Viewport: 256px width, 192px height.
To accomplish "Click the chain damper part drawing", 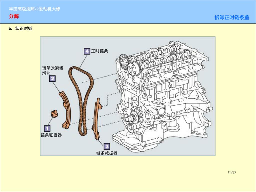I will pyautogui.click(x=97, y=119).
